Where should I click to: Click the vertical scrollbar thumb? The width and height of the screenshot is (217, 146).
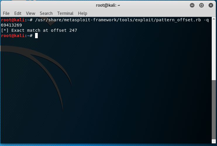pyautogui.click(x=214, y=110)
